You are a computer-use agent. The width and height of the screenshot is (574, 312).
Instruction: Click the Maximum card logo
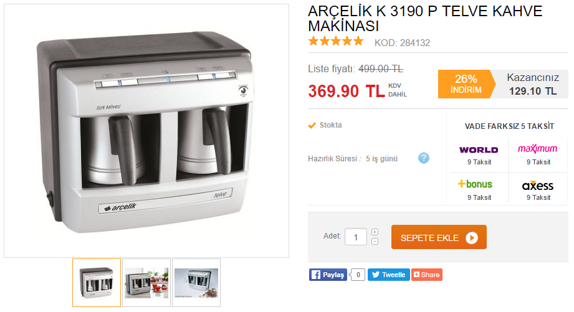point(538,148)
